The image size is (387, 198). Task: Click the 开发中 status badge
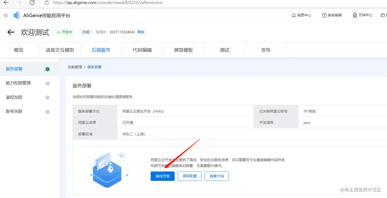coord(64,32)
